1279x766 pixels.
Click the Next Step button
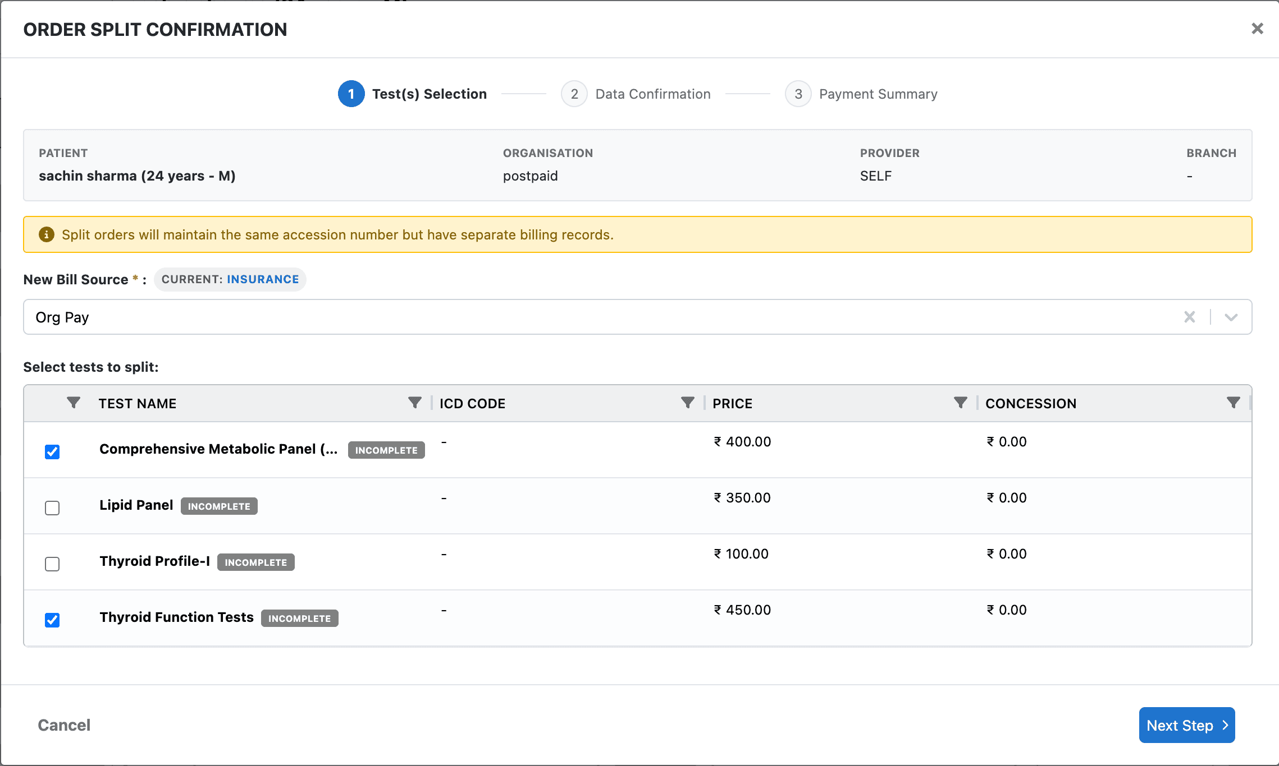coord(1187,725)
